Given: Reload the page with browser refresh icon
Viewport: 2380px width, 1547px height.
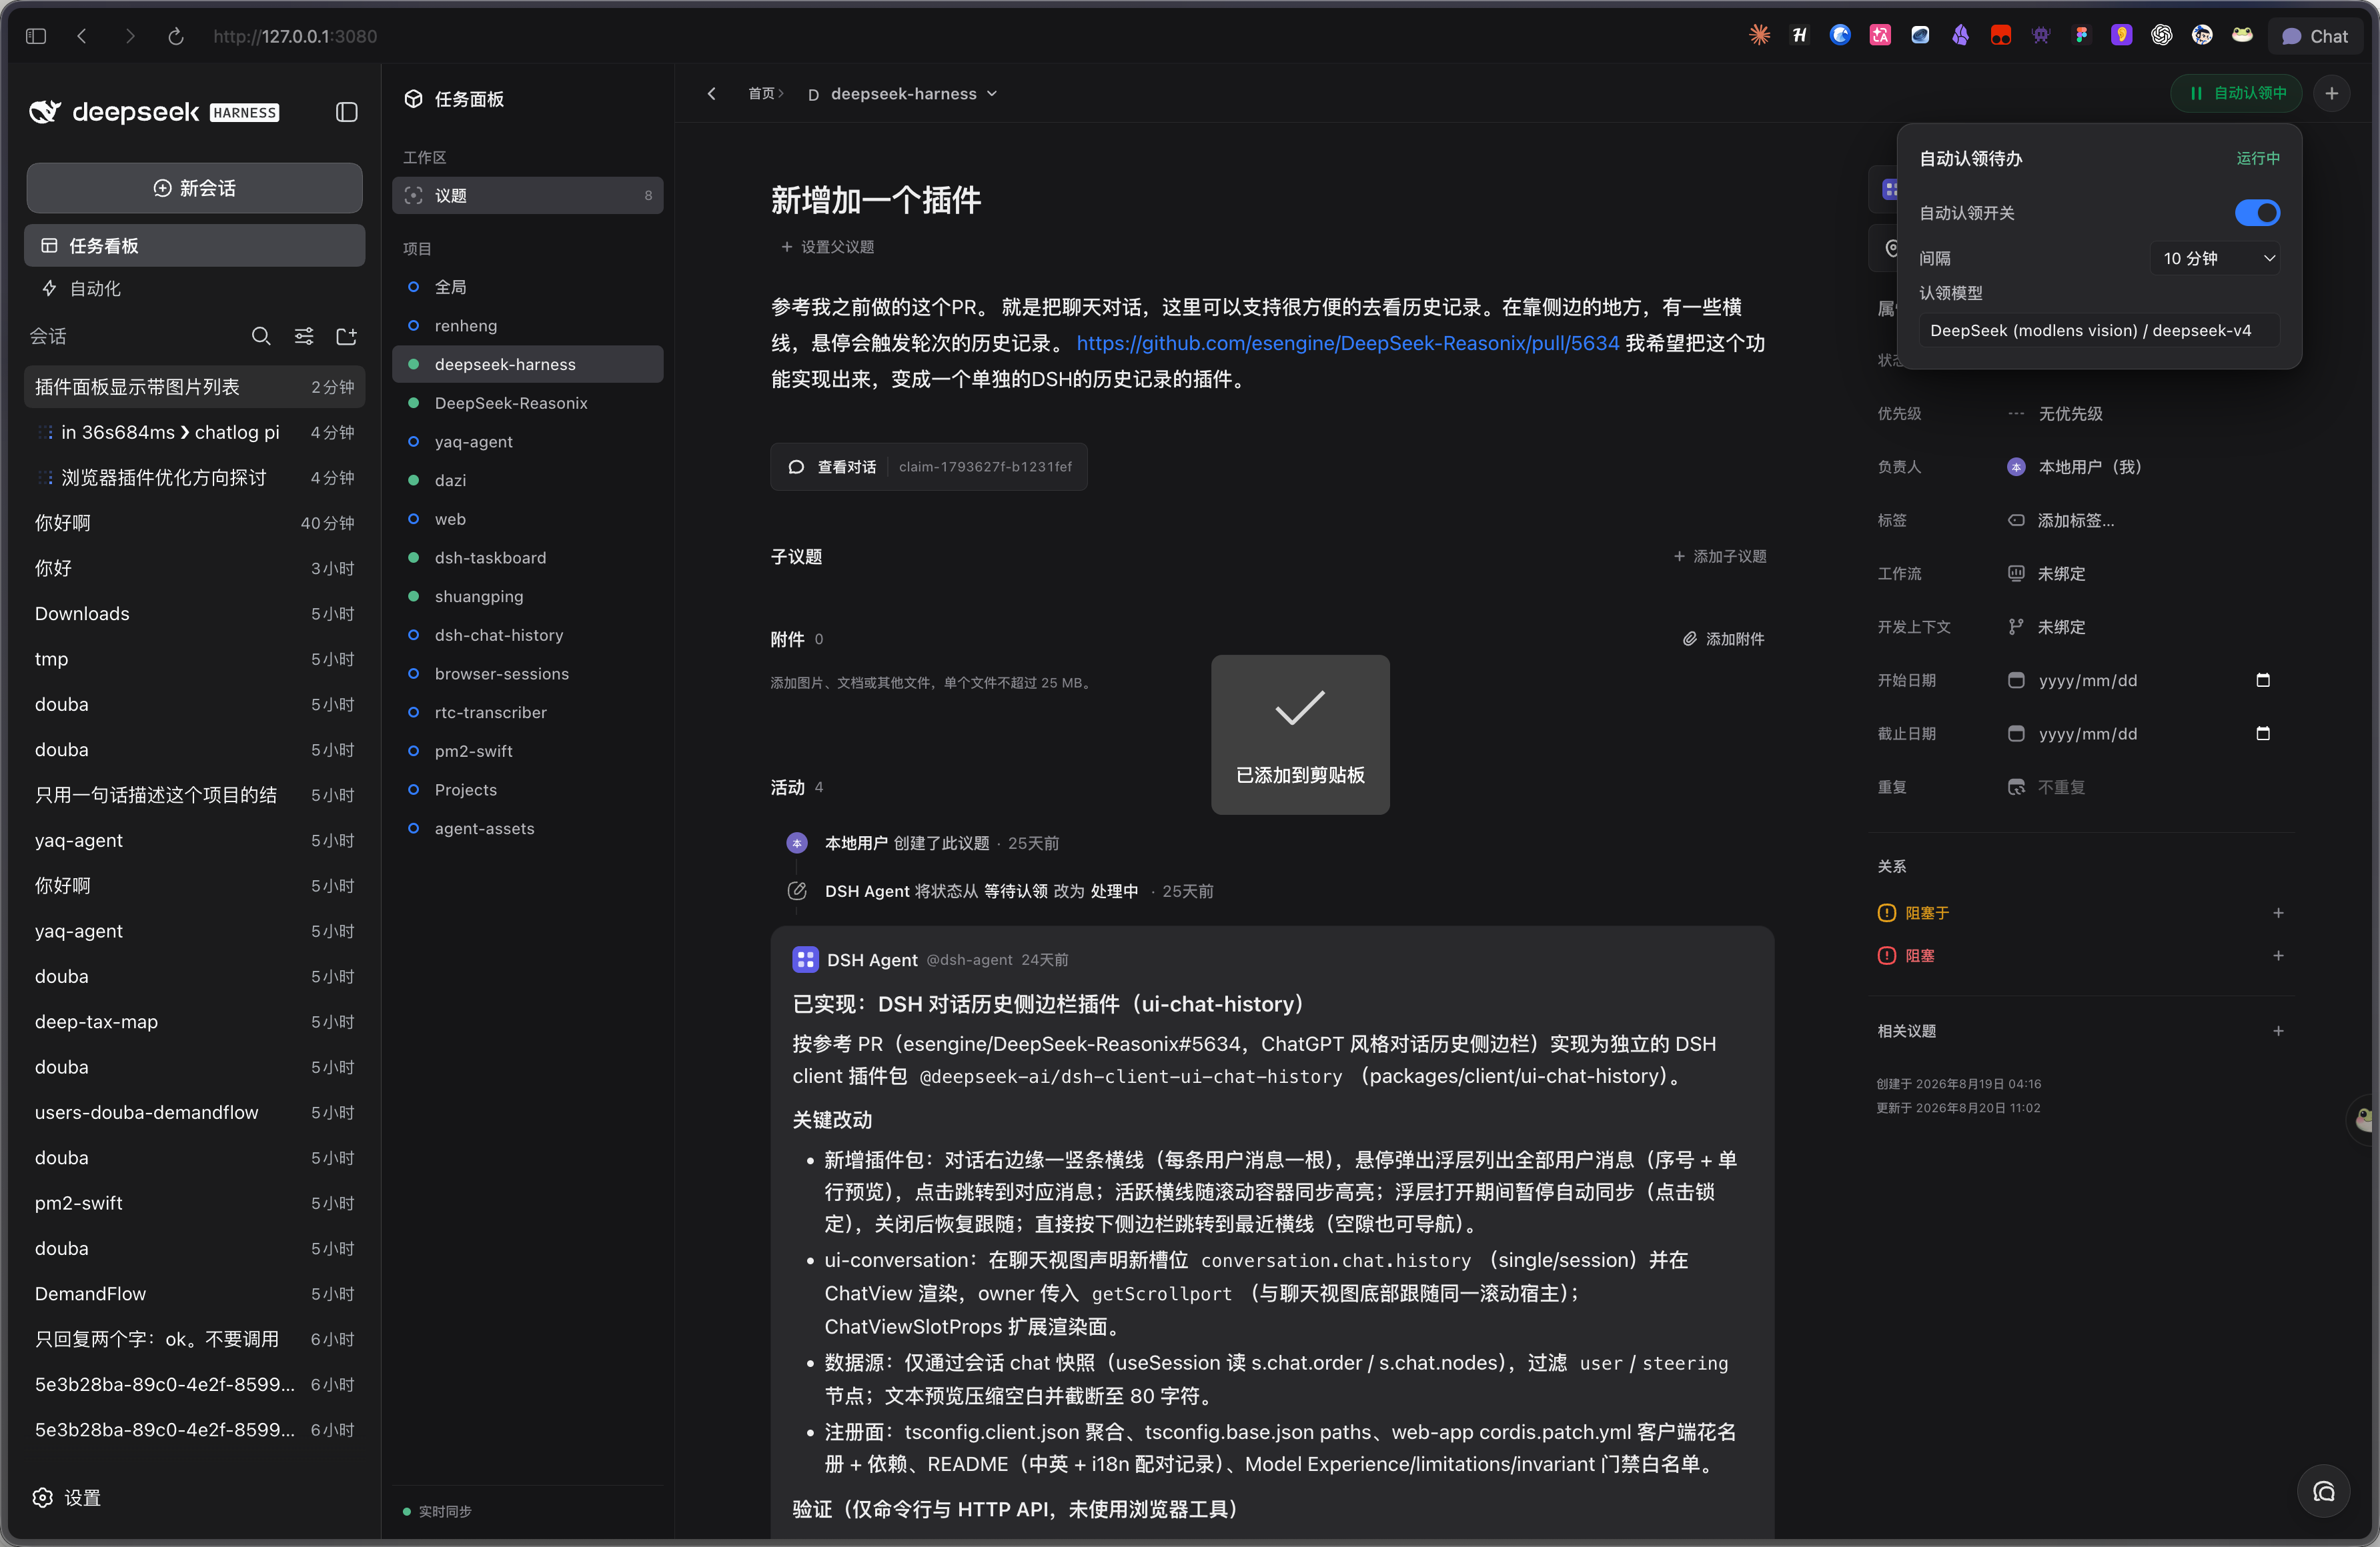Looking at the screenshot, I should click(x=175, y=36).
